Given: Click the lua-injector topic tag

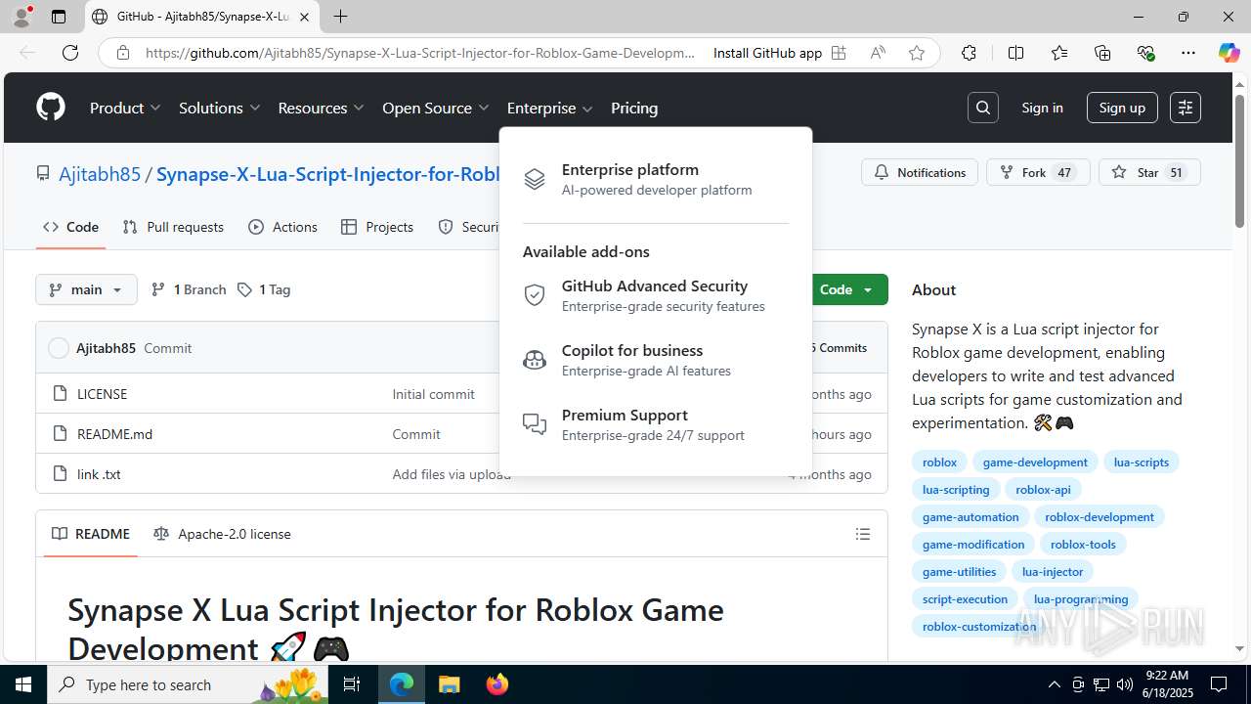Looking at the screenshot, I should pos(1053,572).
